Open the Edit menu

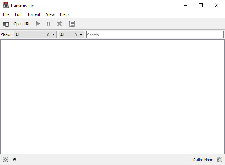[18, 14]
